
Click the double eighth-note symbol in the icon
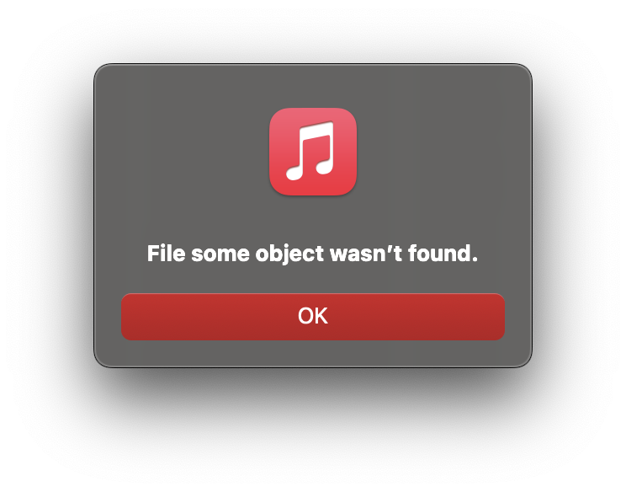point(310,151)
